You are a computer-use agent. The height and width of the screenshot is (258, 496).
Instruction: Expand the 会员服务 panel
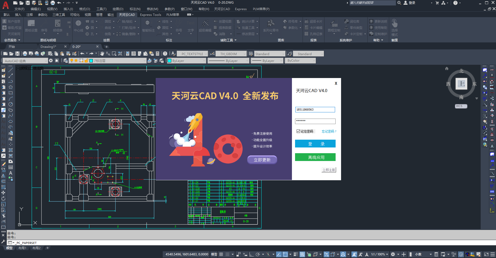point(12,40)
